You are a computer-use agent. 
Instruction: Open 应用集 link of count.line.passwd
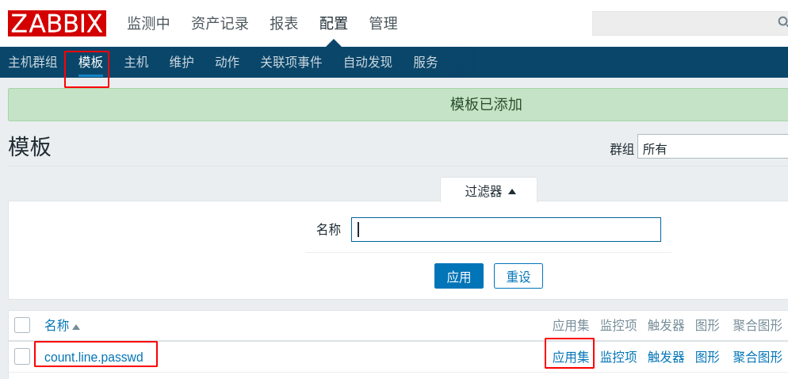(571, 358)
